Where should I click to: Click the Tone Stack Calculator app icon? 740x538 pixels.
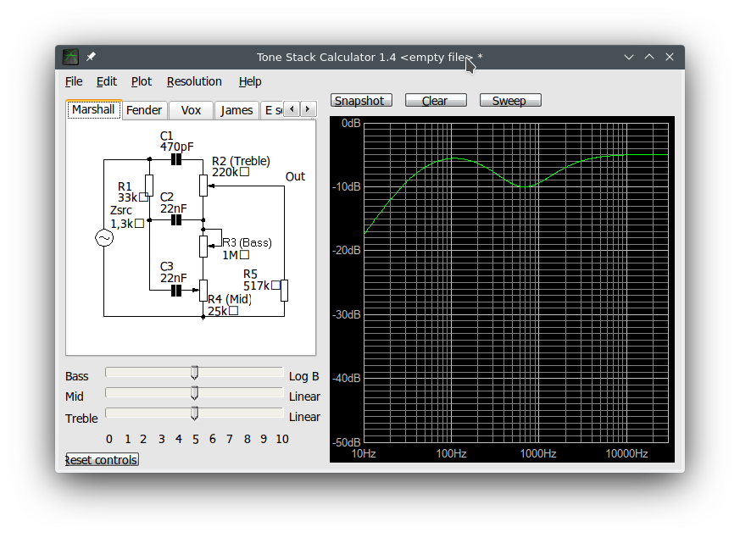[x=71, y=57]
